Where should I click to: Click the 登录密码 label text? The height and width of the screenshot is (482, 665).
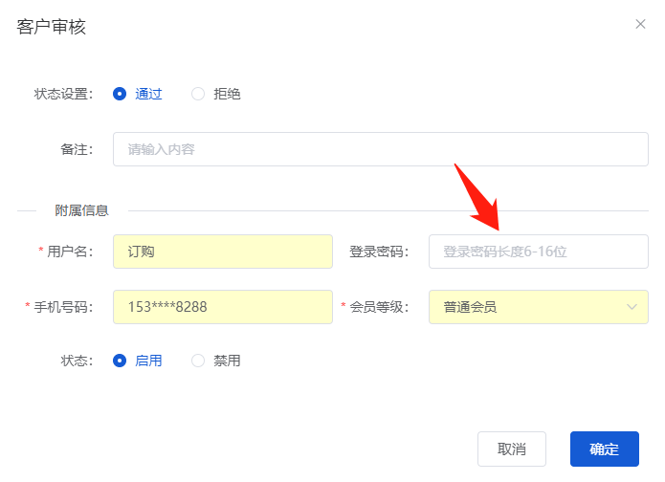(x=378, y=252)
